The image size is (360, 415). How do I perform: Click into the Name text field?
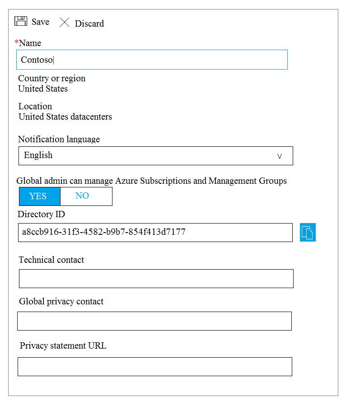tap(152, 60)
